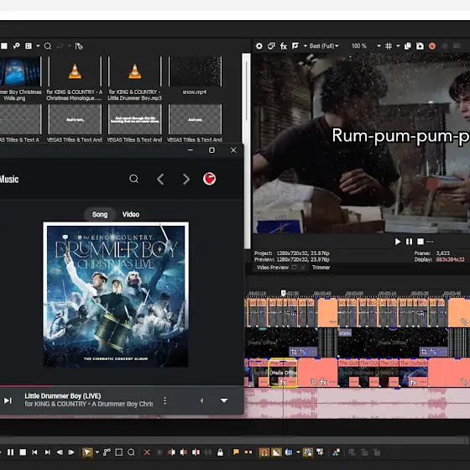Toggle the event Lock padlock

tap(220, 452)
